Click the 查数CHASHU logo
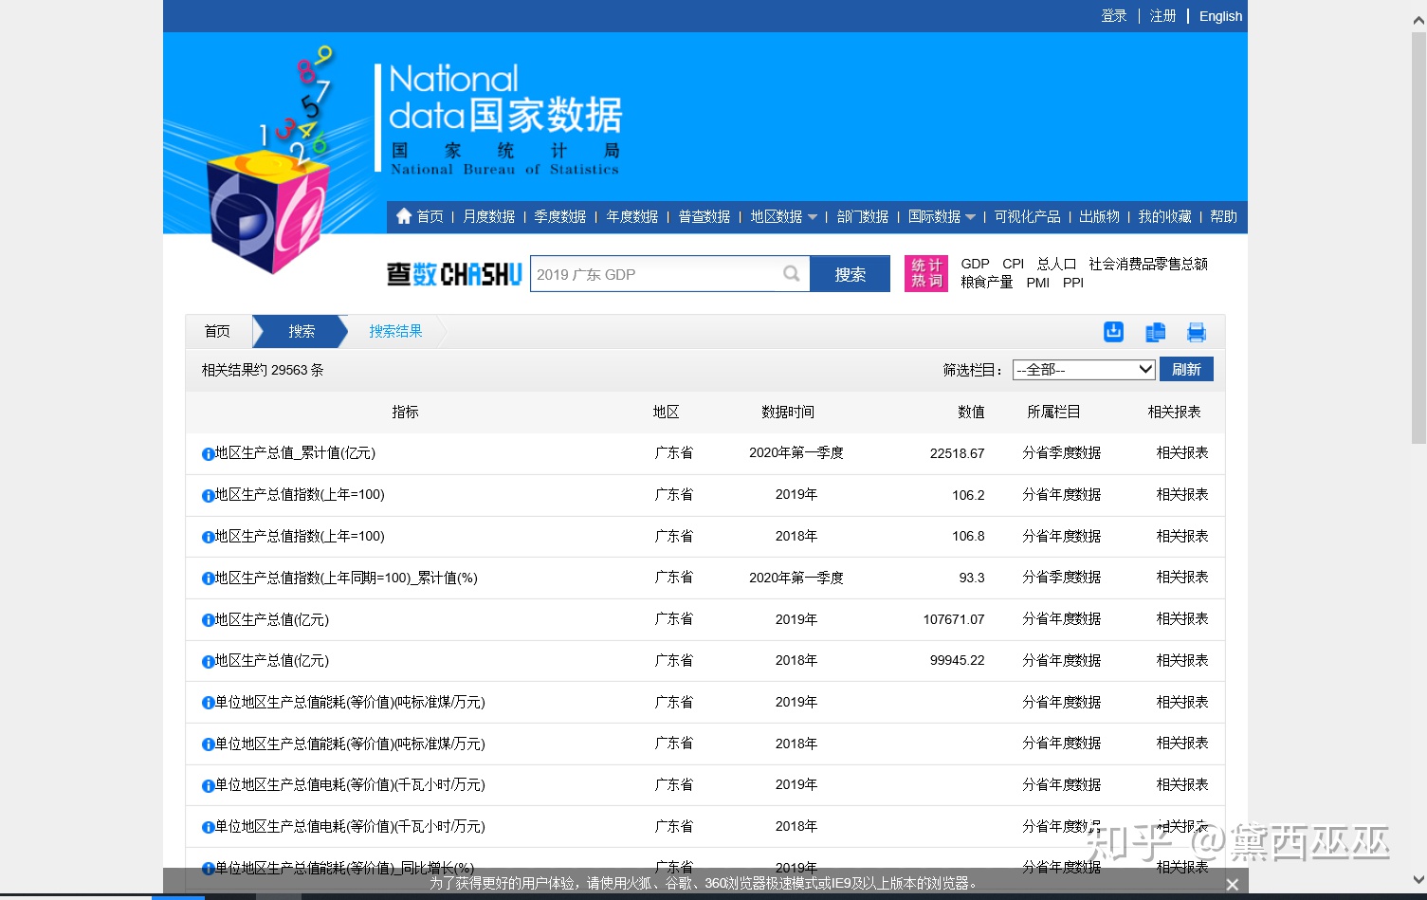Viewport: 1427px width, 900px height. click(x=453, y=274)
